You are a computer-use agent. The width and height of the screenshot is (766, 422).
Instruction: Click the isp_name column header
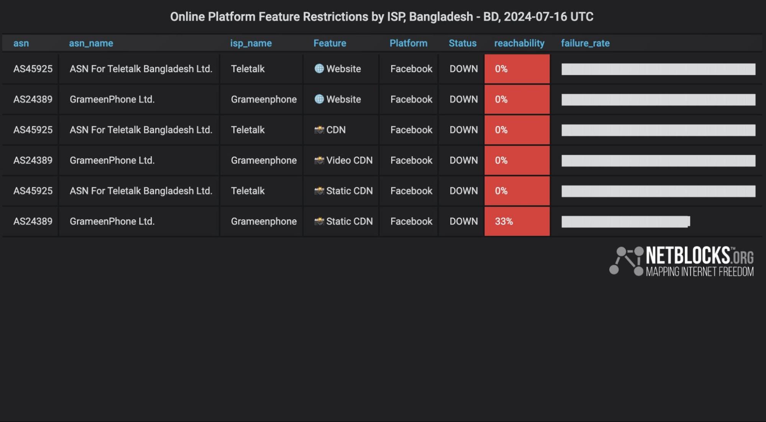(251, 43)
